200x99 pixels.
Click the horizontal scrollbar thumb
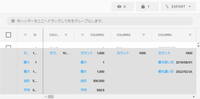51,97
